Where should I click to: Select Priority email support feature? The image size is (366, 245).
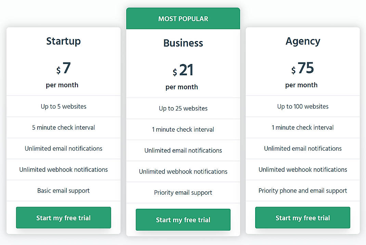click(x=183, y=193)
